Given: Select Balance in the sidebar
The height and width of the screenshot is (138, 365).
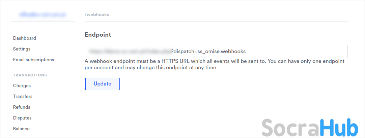Looking at the screenshot, I should pyautogui.click(x=21, y=129).
